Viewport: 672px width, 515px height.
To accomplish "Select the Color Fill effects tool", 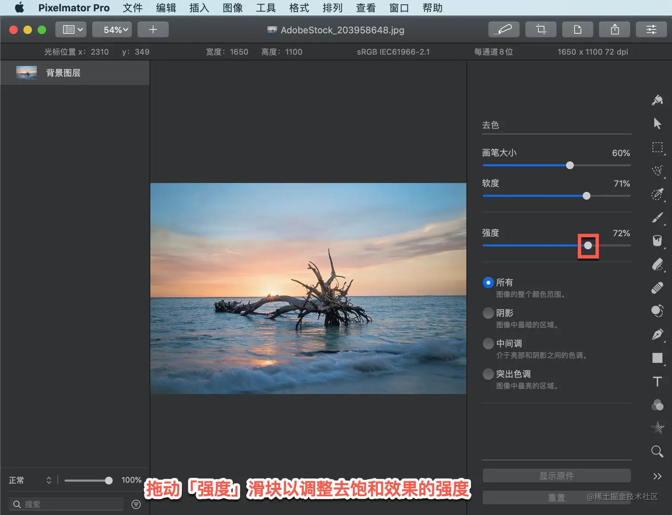I will (657, 405).
